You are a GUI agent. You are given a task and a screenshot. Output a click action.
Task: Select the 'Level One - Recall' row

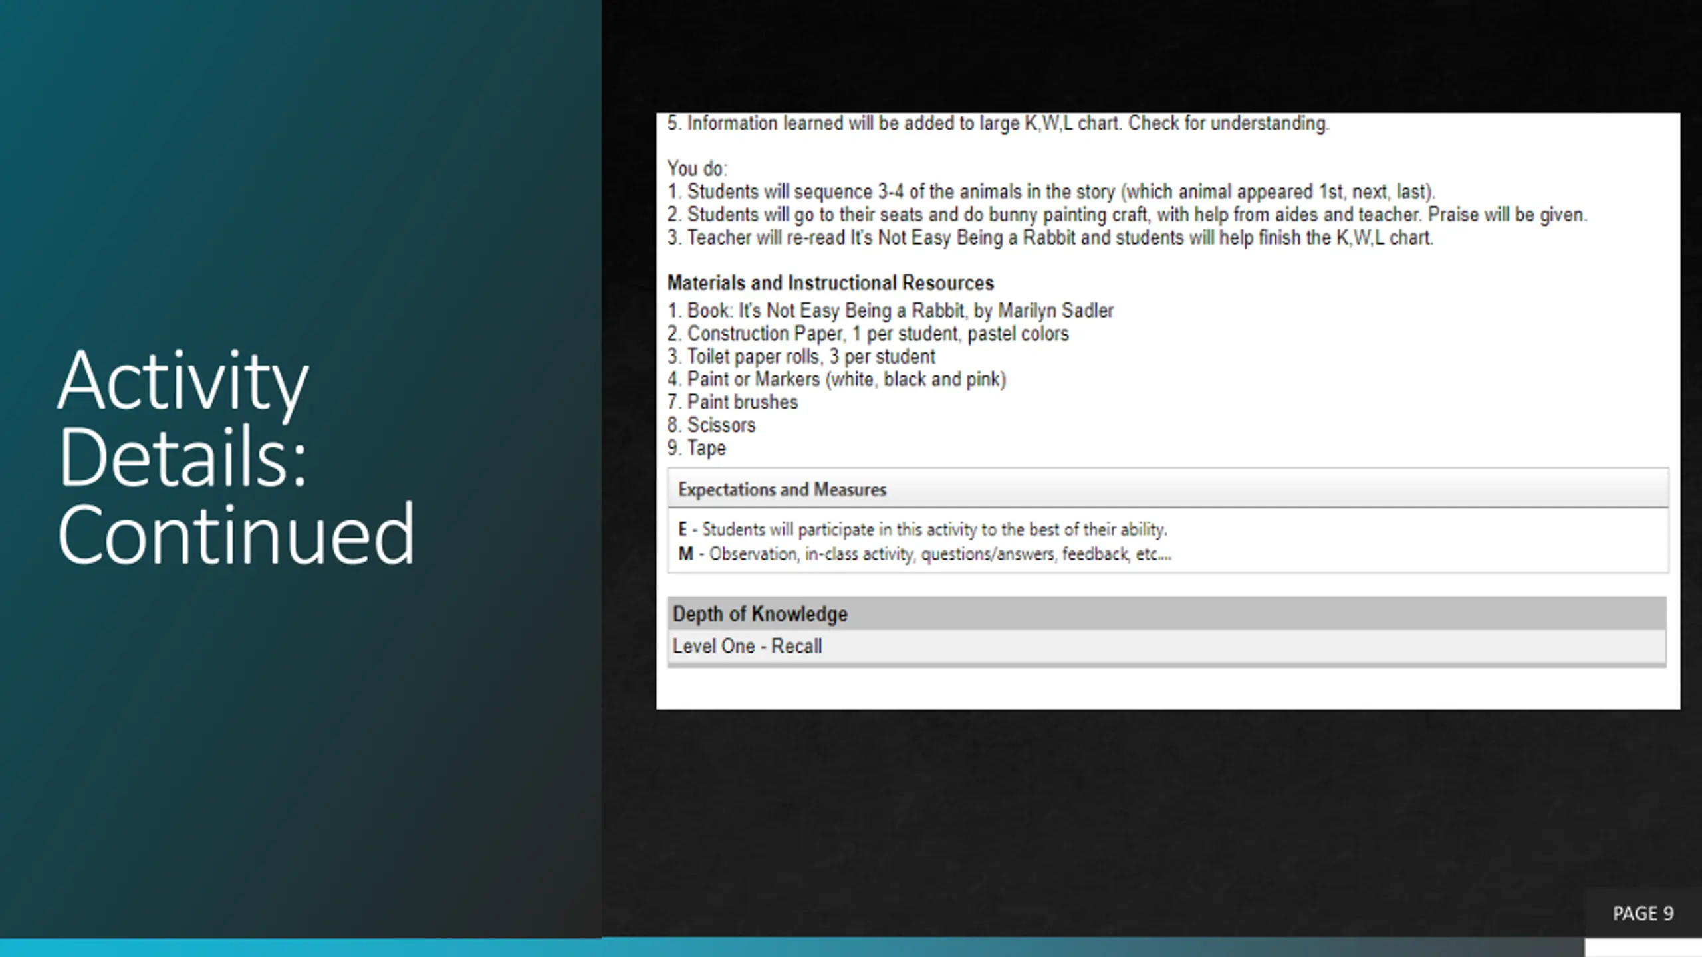pos(747,646)
